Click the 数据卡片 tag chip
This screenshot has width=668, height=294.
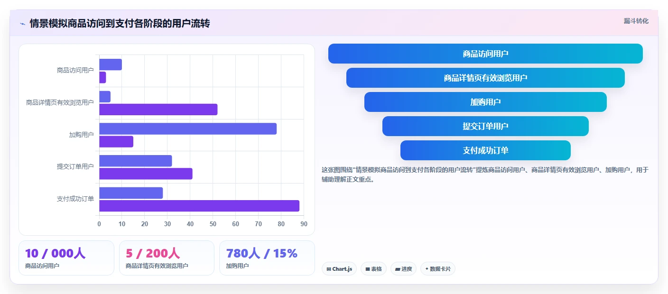coord(438,269)
